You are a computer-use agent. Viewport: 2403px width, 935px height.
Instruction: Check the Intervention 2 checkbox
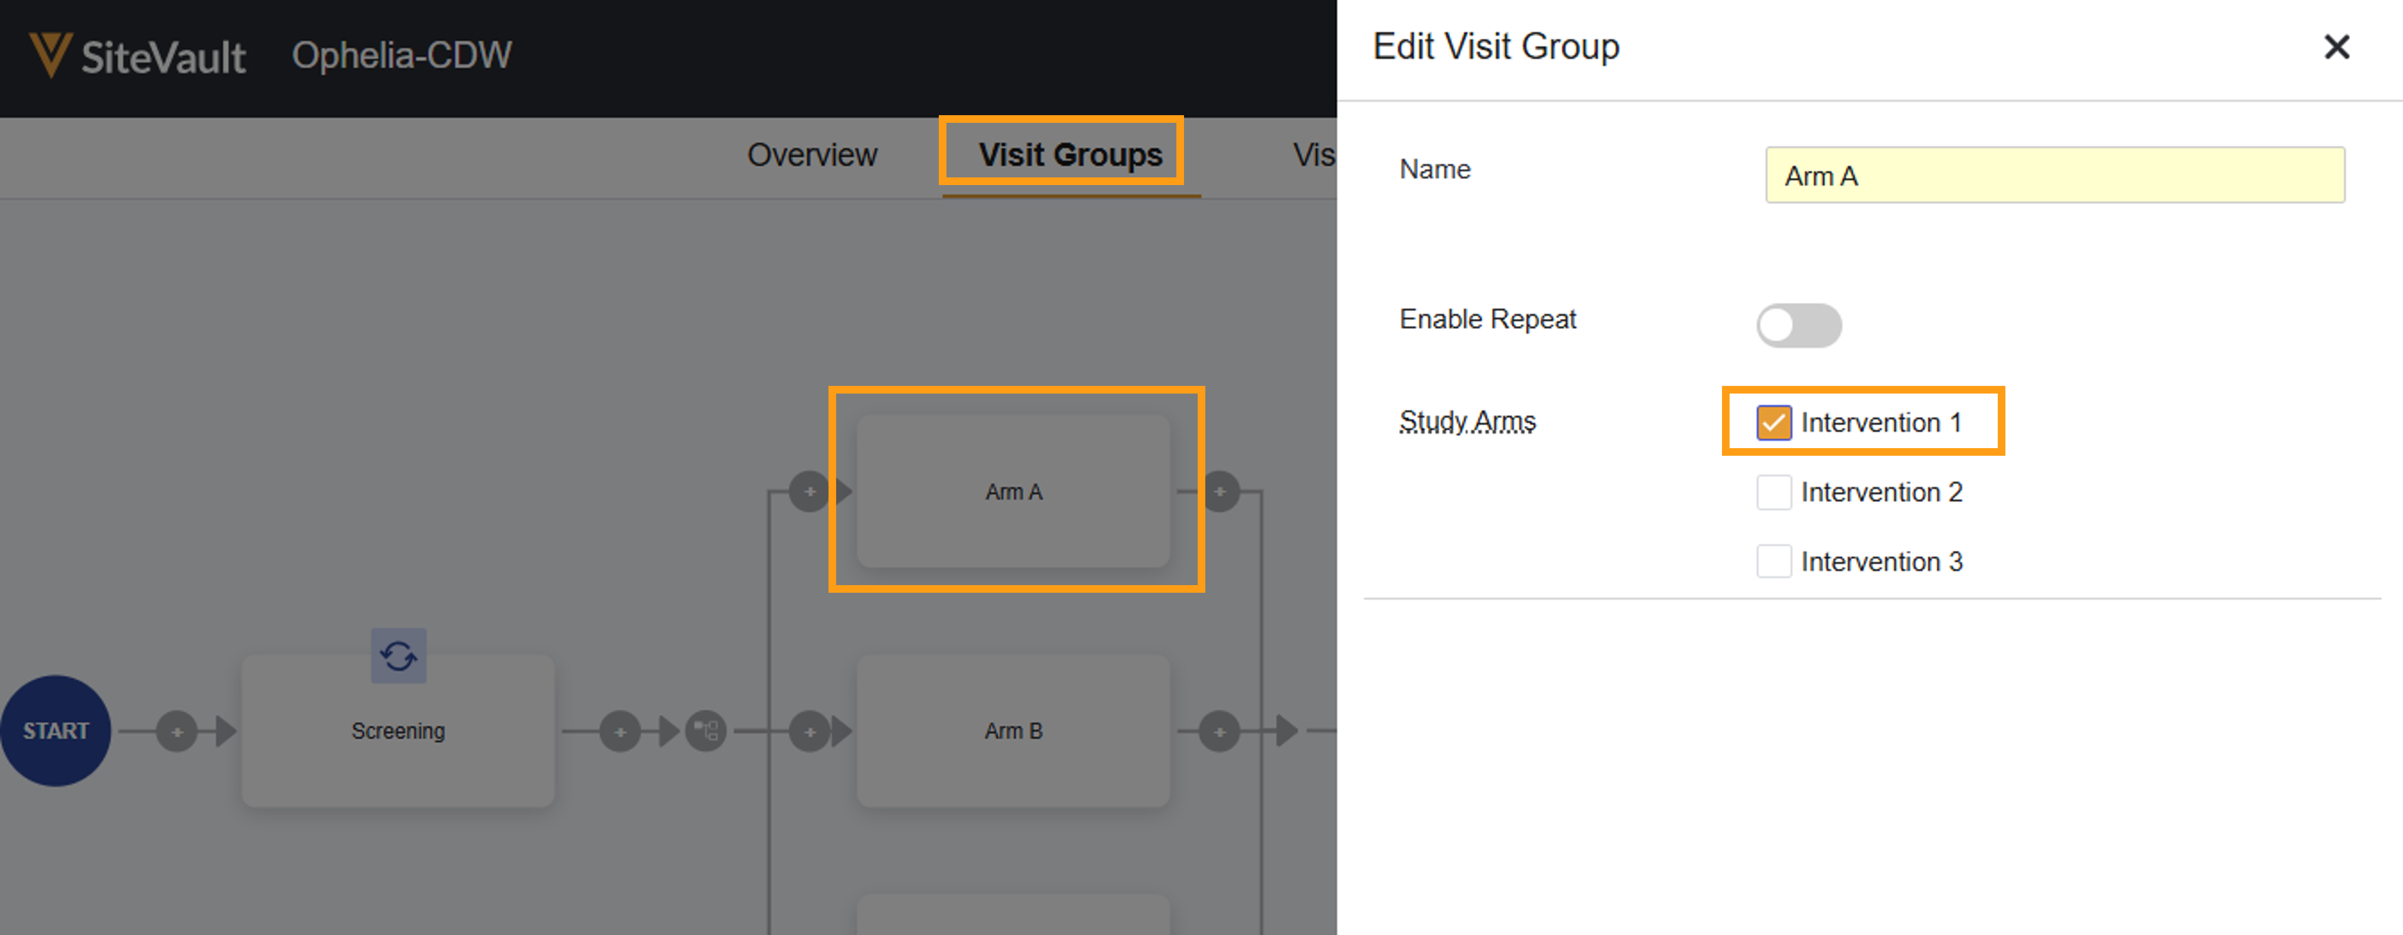[1773, 492]
